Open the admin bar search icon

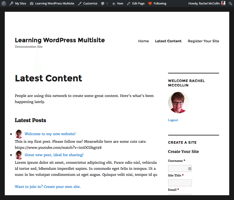click(x=230, y=3)
